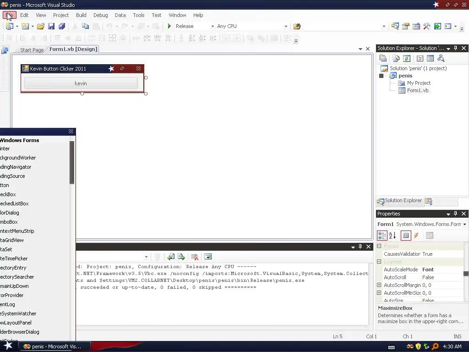
Task: Show the Properties list button
Action: click(406, 236)
